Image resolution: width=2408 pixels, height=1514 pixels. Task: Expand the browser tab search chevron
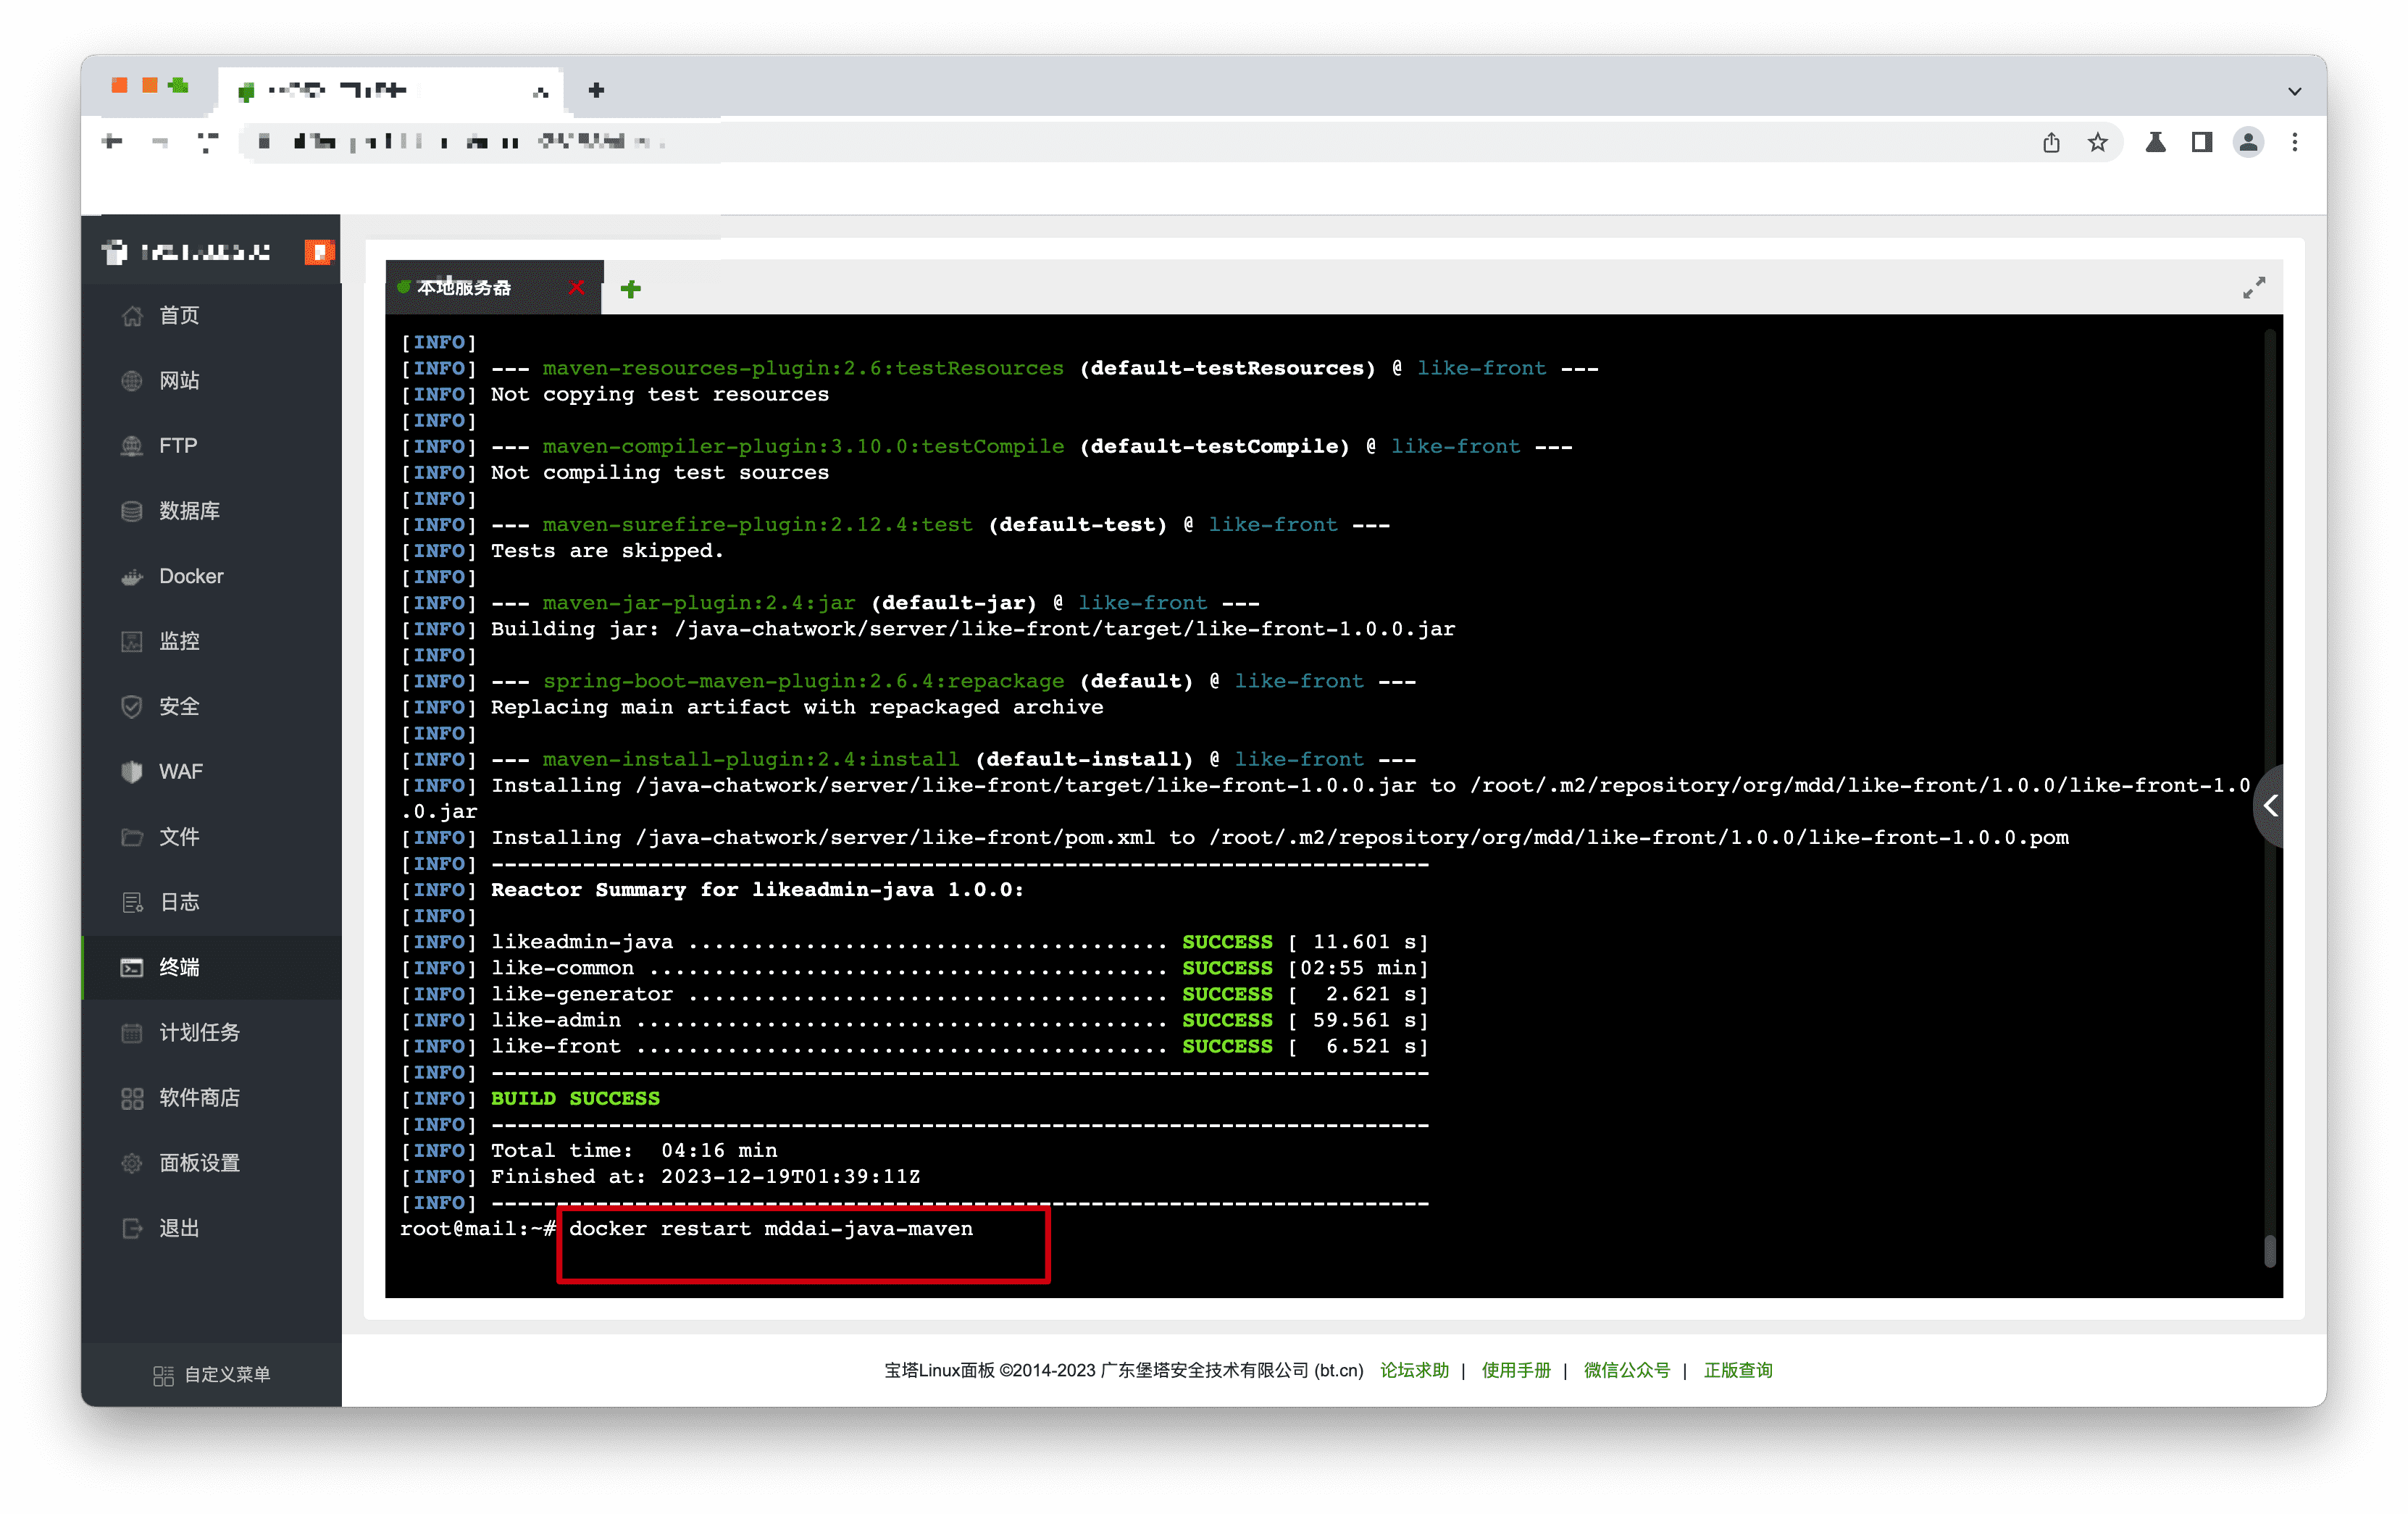point(2295,91)
